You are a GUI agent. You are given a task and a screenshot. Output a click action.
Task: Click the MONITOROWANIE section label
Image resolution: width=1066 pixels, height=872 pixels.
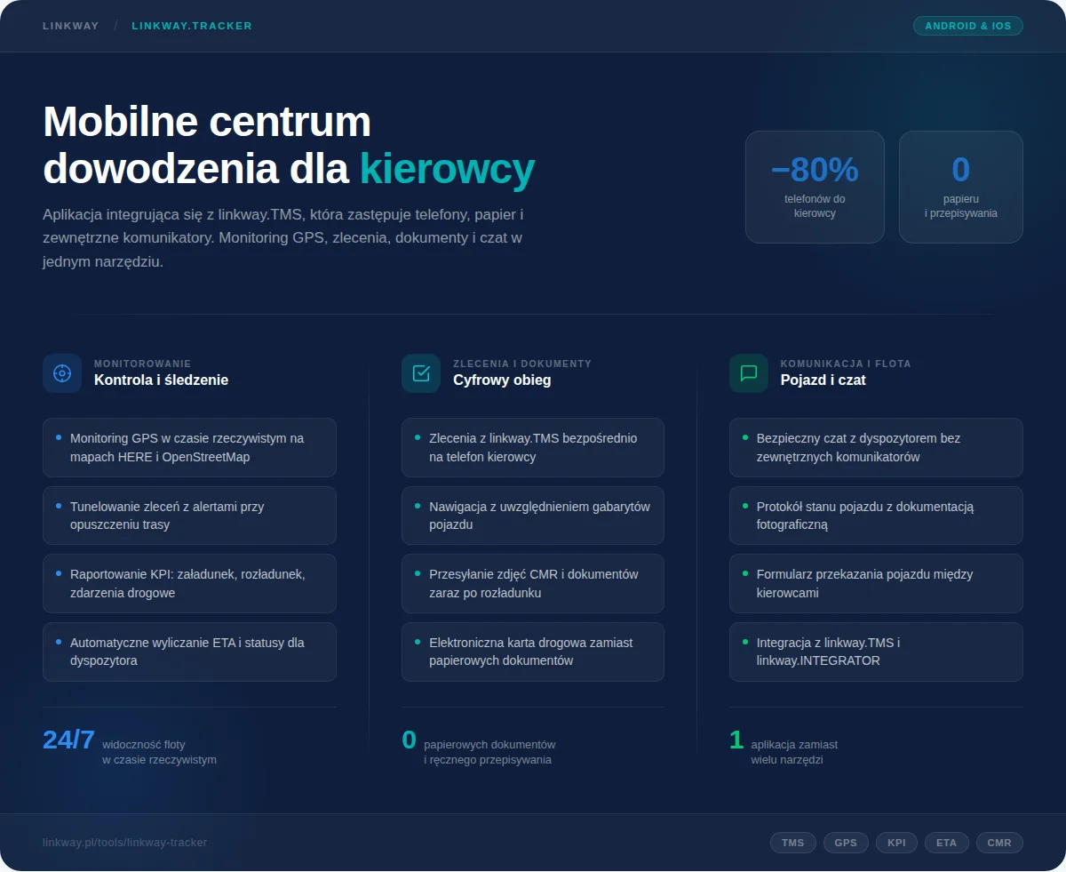coord(143,364)
